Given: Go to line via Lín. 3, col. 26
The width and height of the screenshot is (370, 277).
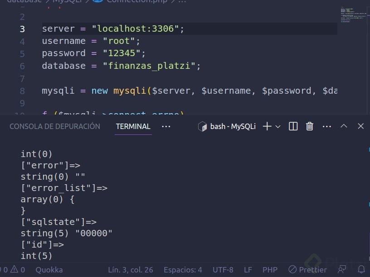Looking at the screenshot, I should (x=131, y=270).
